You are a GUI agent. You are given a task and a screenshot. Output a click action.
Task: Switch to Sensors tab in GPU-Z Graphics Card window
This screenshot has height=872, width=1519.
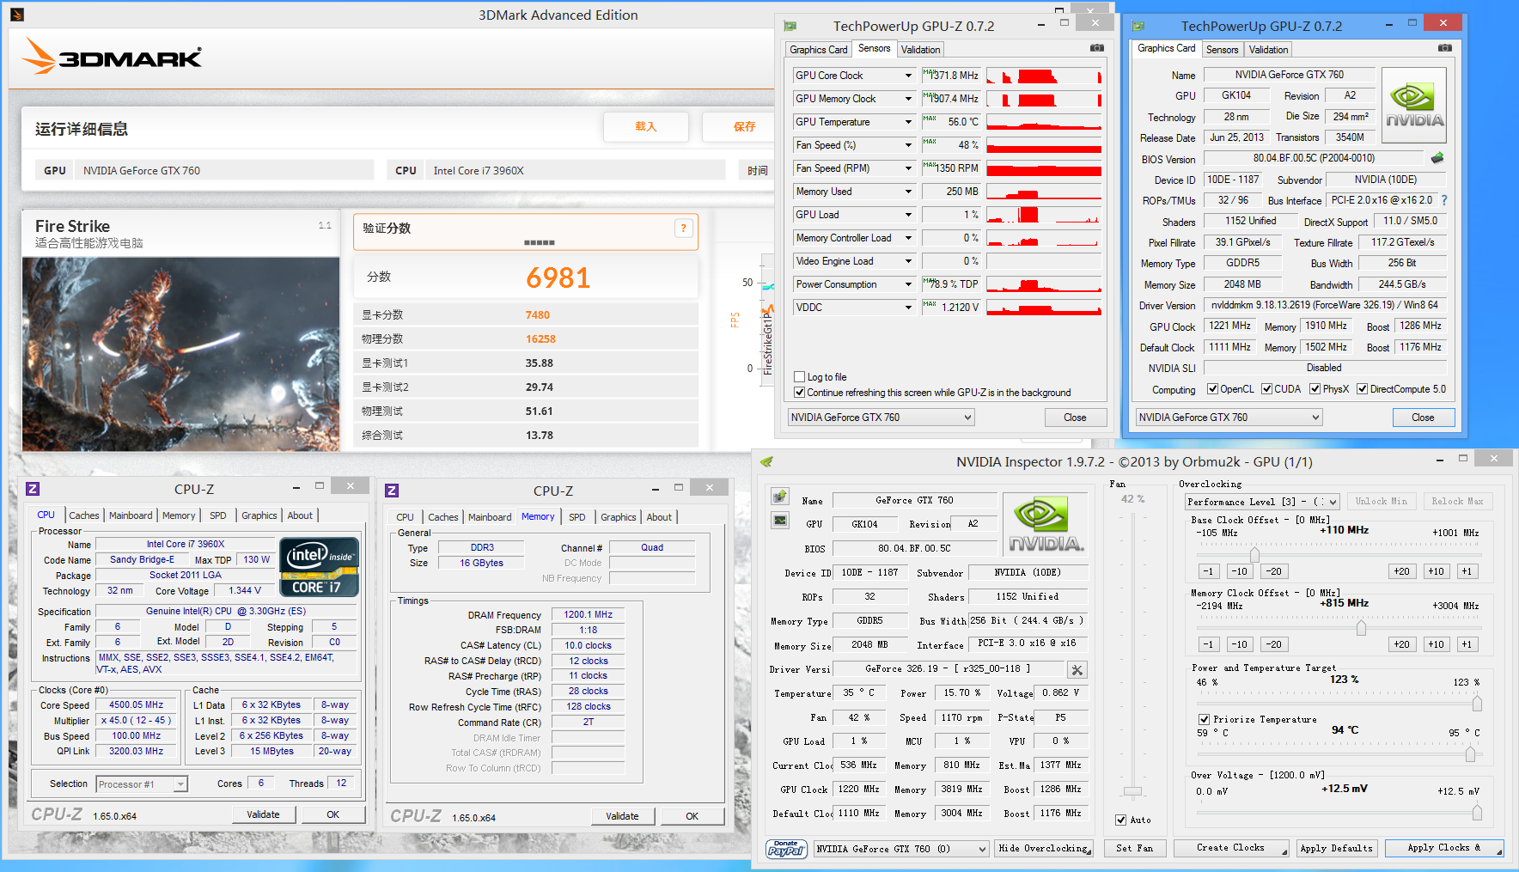pyautogui.click(x=1222, y=50)
